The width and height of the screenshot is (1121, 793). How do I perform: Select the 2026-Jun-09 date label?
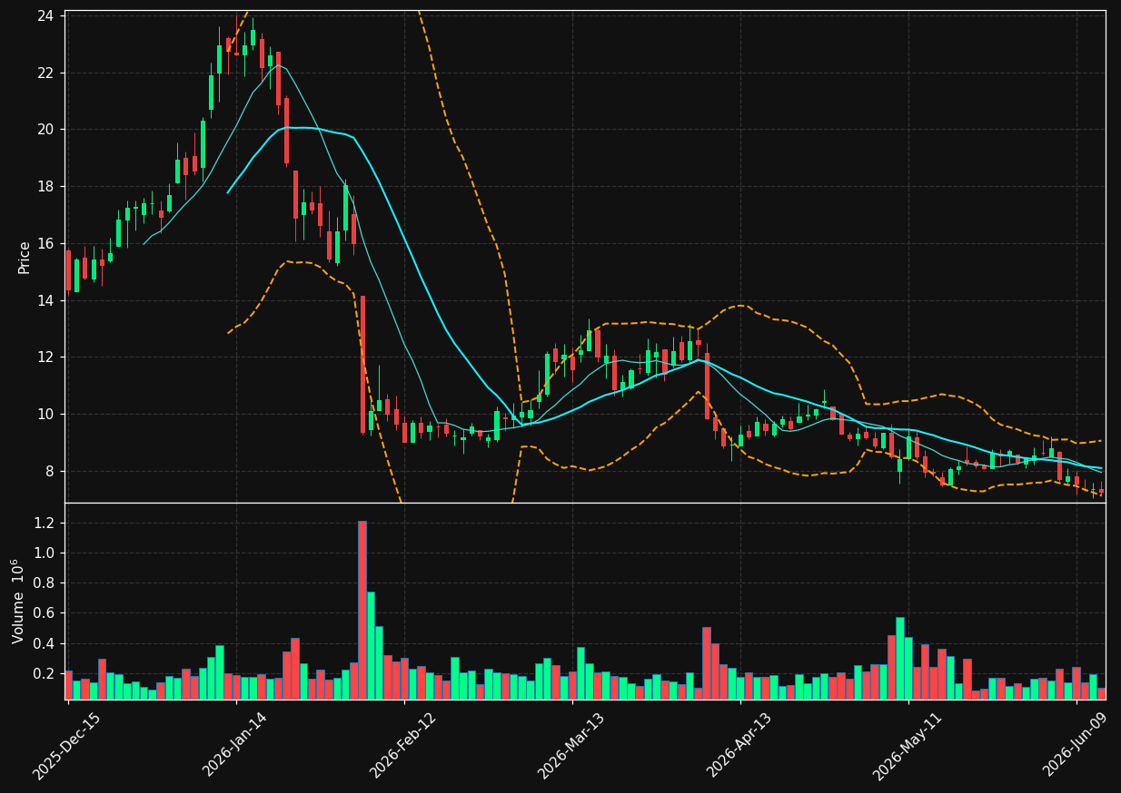1076,746
